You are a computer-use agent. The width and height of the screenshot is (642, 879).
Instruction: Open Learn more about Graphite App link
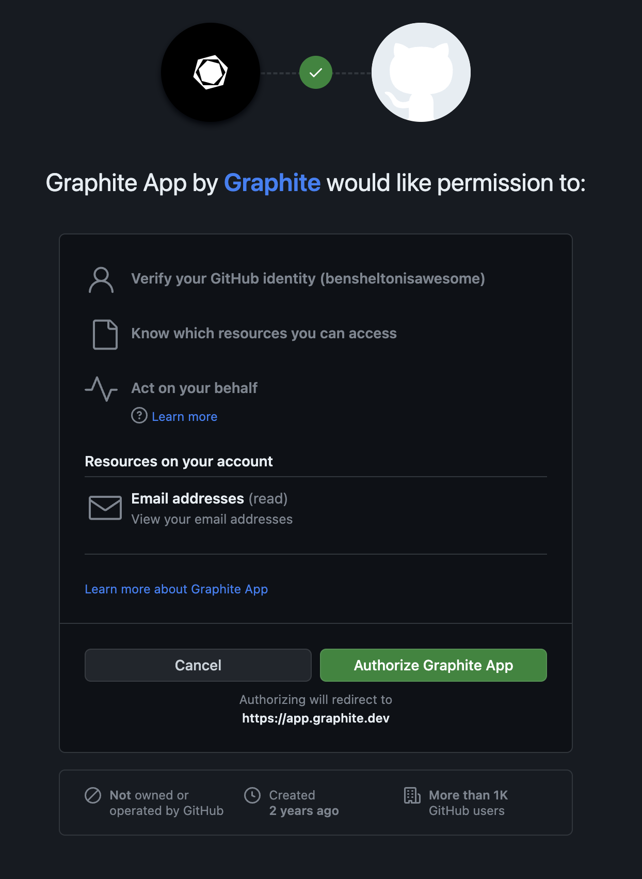(x=176, y=589)
